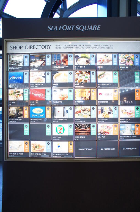Viewport: 140px width, 212px height.
Task: Select the burger photo on 212 Cafe tile
Action: [16, 95]
